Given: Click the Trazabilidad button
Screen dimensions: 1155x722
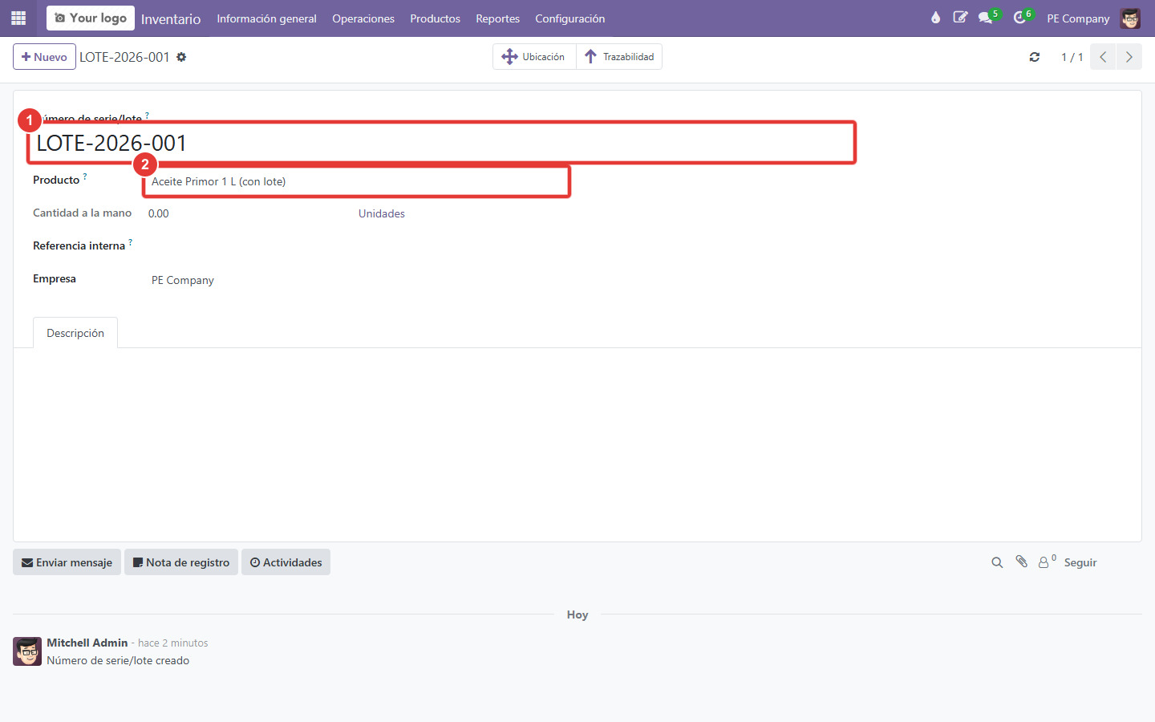Looking at the screenshot, I should point(619,57).
